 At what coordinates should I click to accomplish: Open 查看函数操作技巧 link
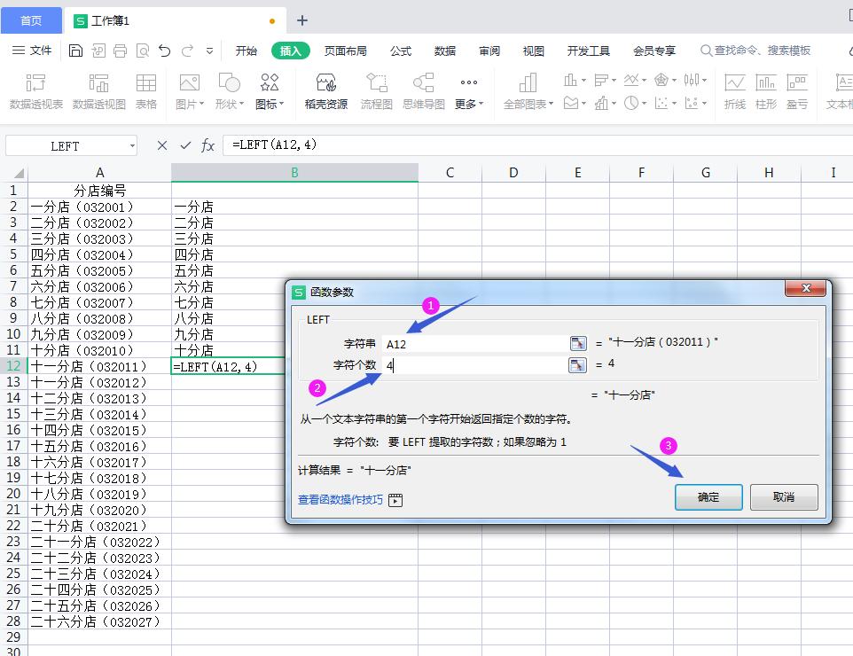click(x=340, y=499)
